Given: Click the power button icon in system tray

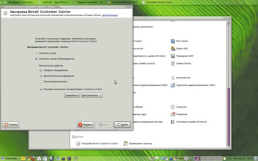Looking at the screenshot, I should click(x=186, y=159).
